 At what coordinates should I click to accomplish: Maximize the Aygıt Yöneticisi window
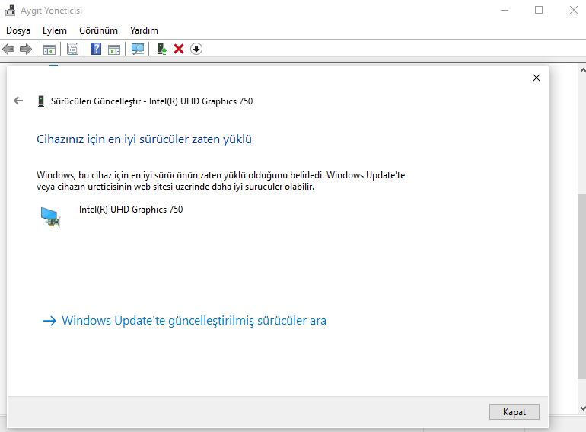coord(539,10)
